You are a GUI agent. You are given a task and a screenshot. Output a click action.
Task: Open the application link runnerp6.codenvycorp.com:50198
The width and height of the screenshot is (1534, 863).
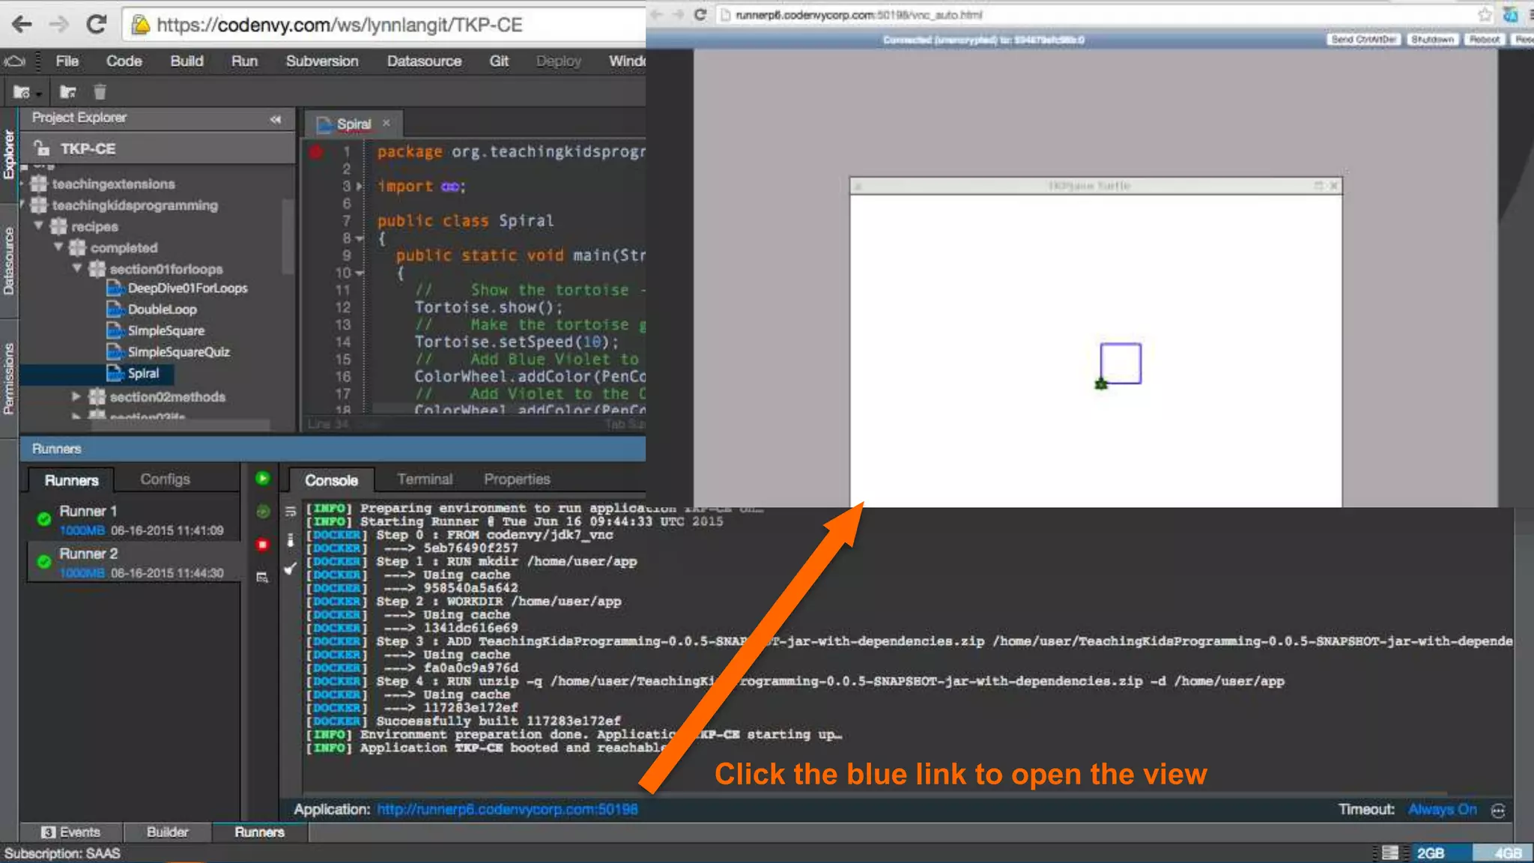click(507, 810)
